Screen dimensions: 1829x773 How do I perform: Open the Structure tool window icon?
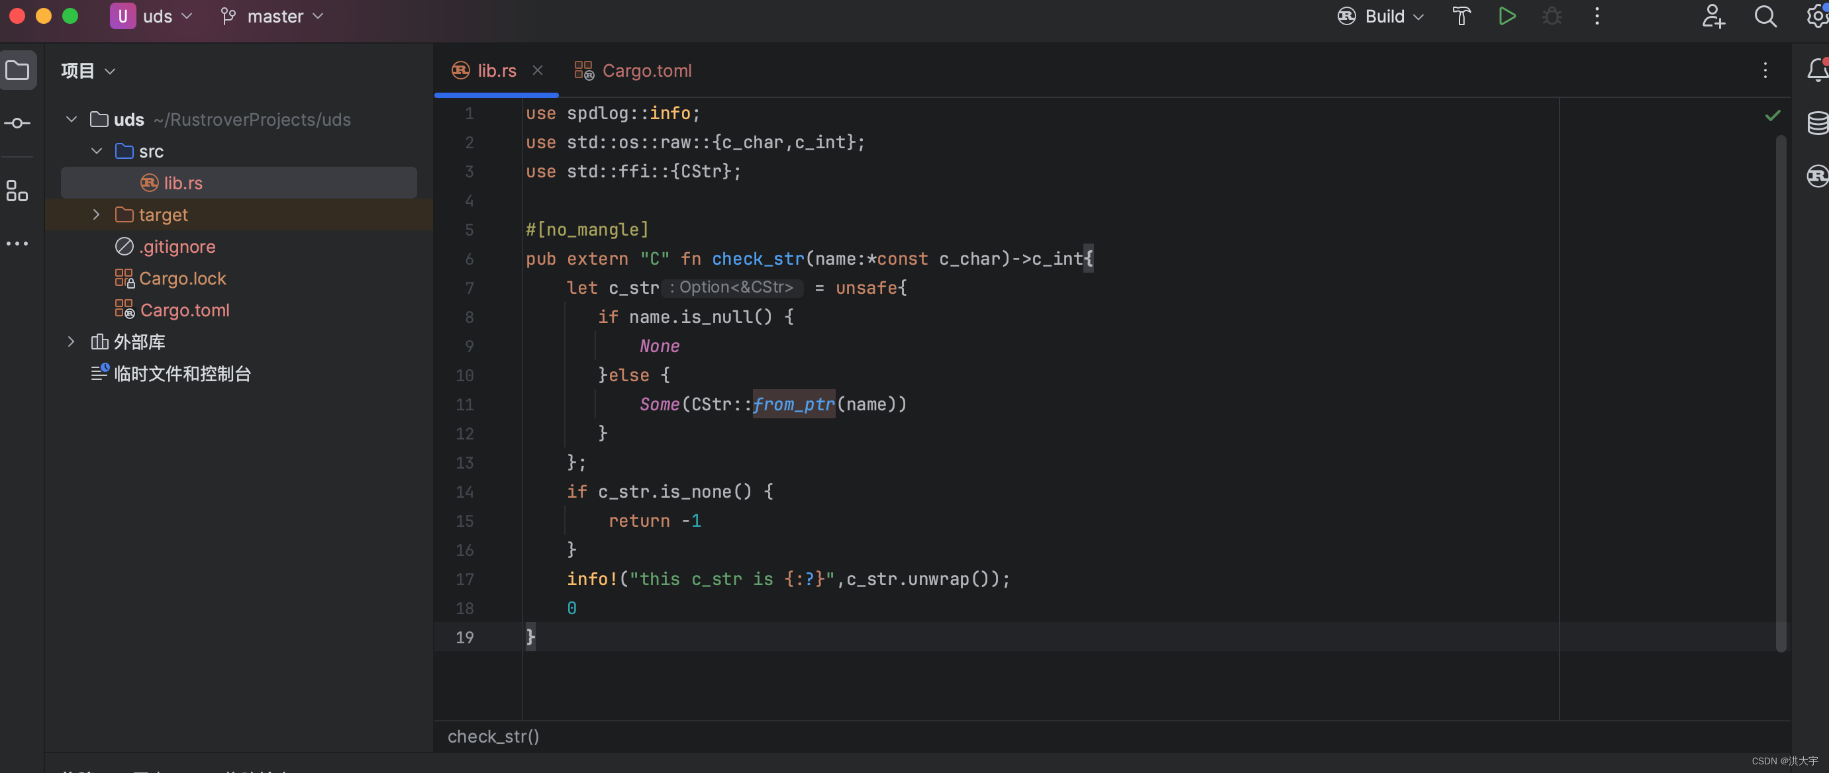(18, 190)
